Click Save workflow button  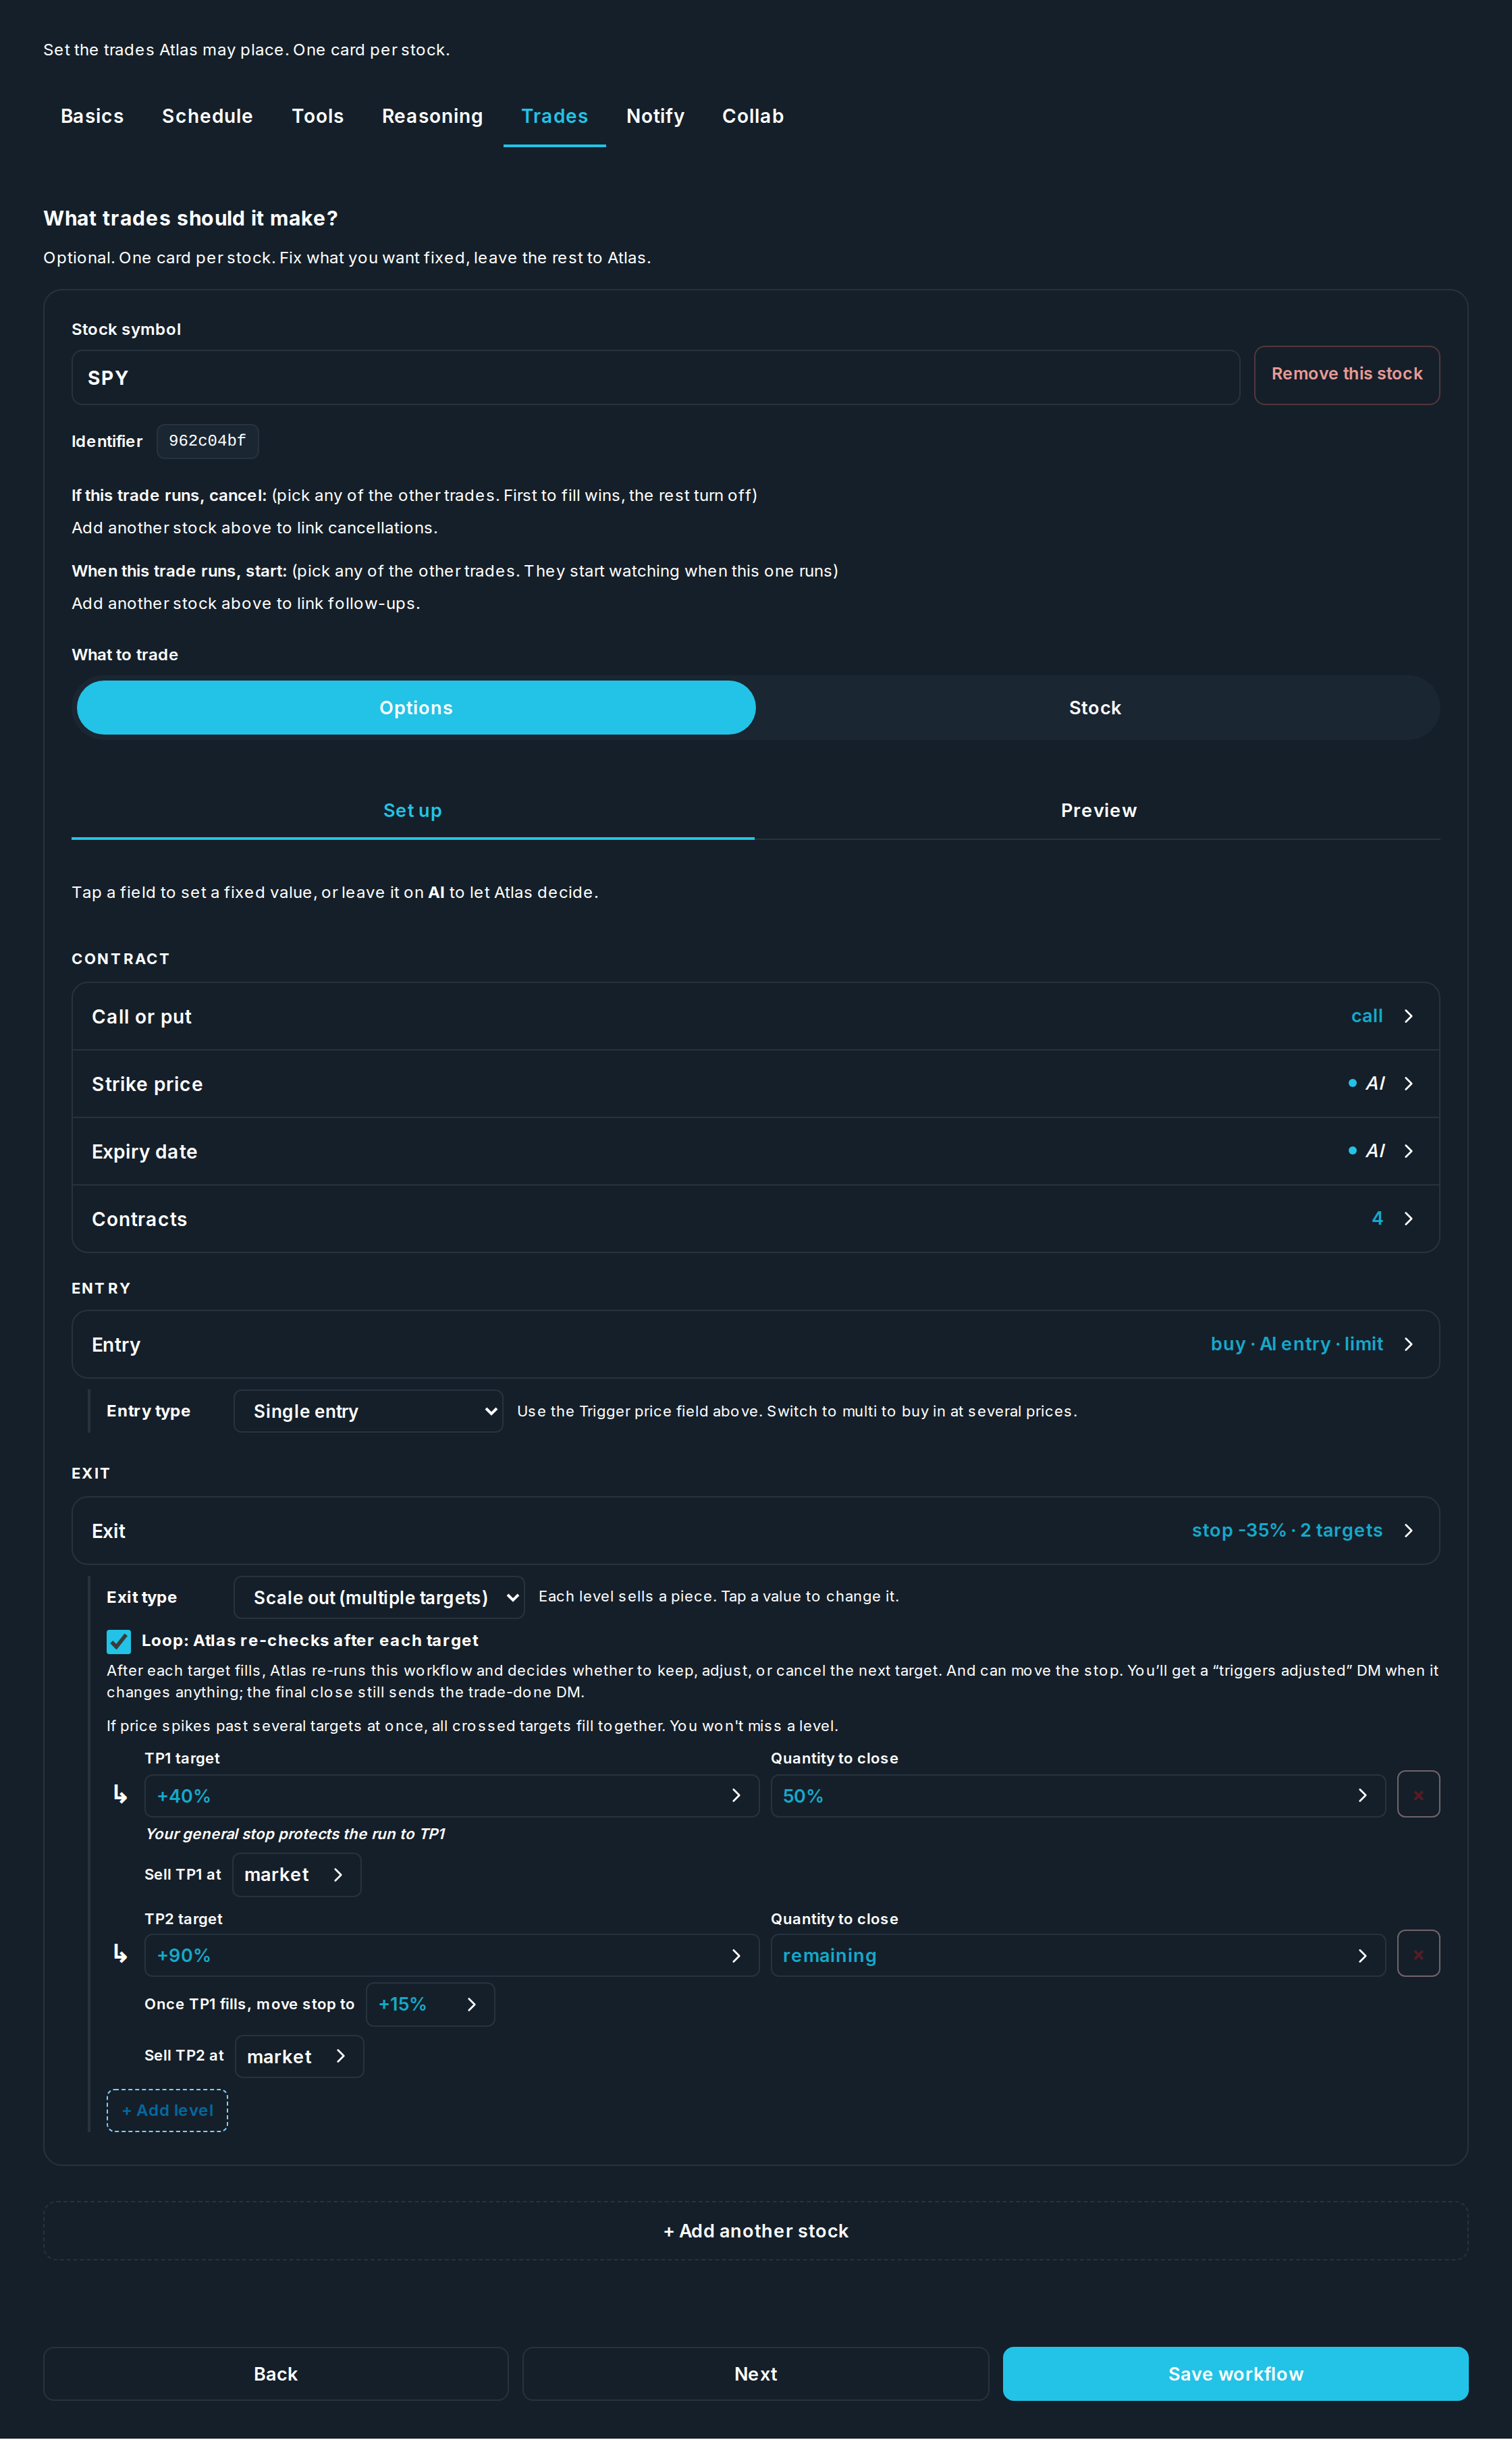point(1235,2374)
